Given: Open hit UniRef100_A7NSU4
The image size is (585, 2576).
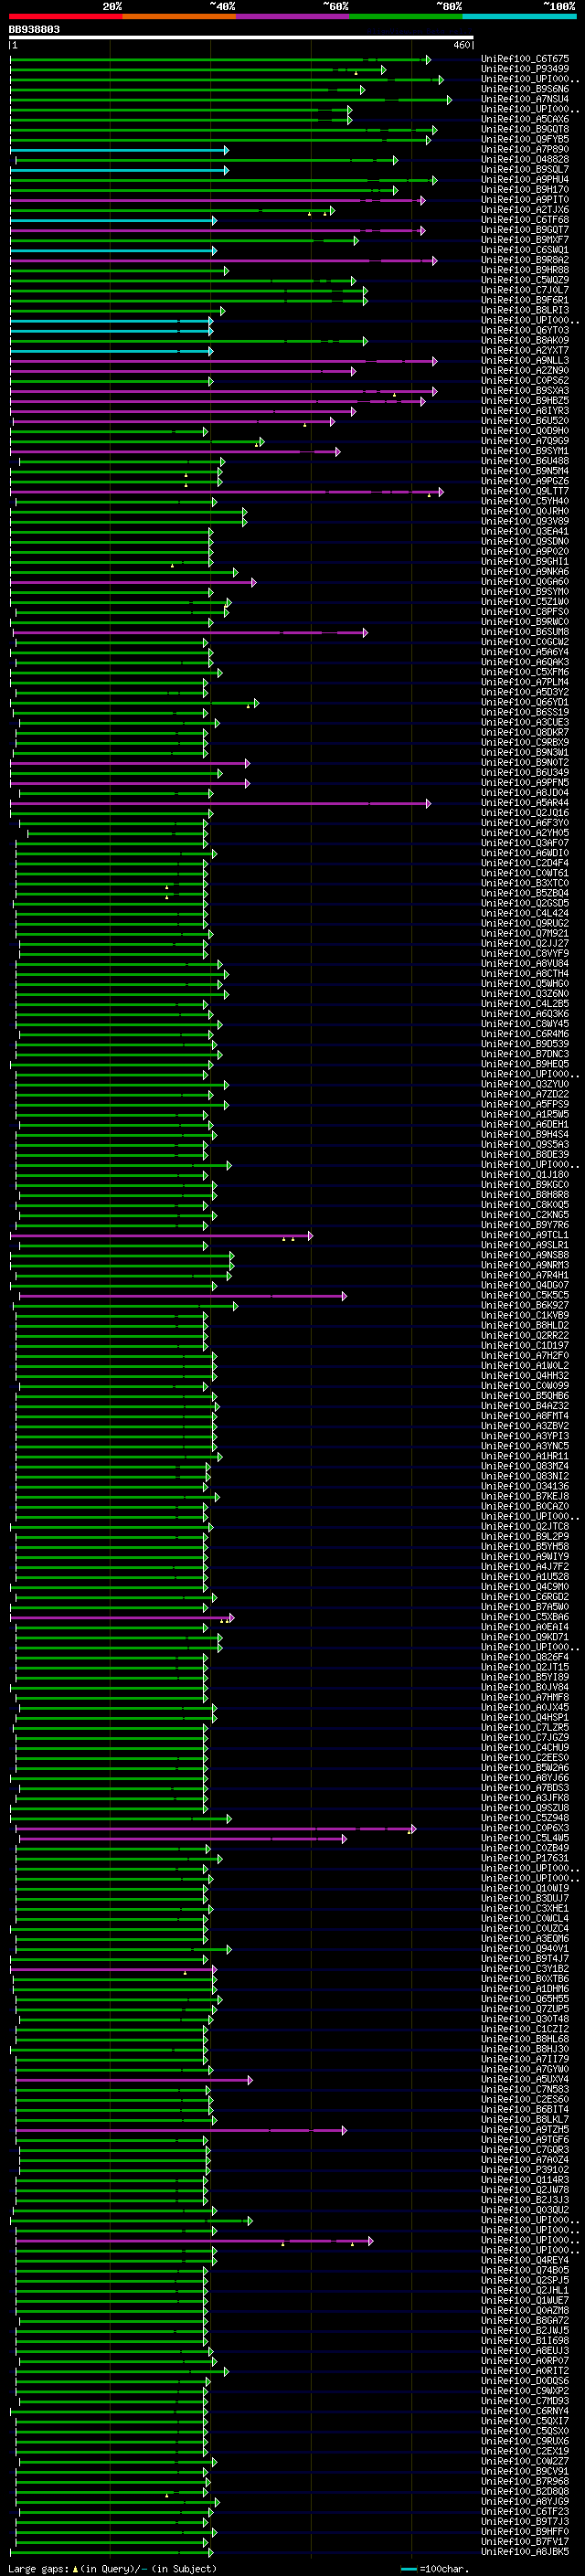Looking at the screenshot, I should click(x=525, y=99).
